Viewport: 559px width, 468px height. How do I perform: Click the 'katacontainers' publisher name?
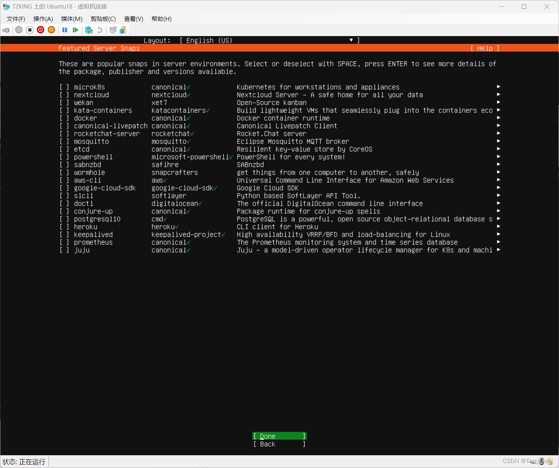click(179, 111)
